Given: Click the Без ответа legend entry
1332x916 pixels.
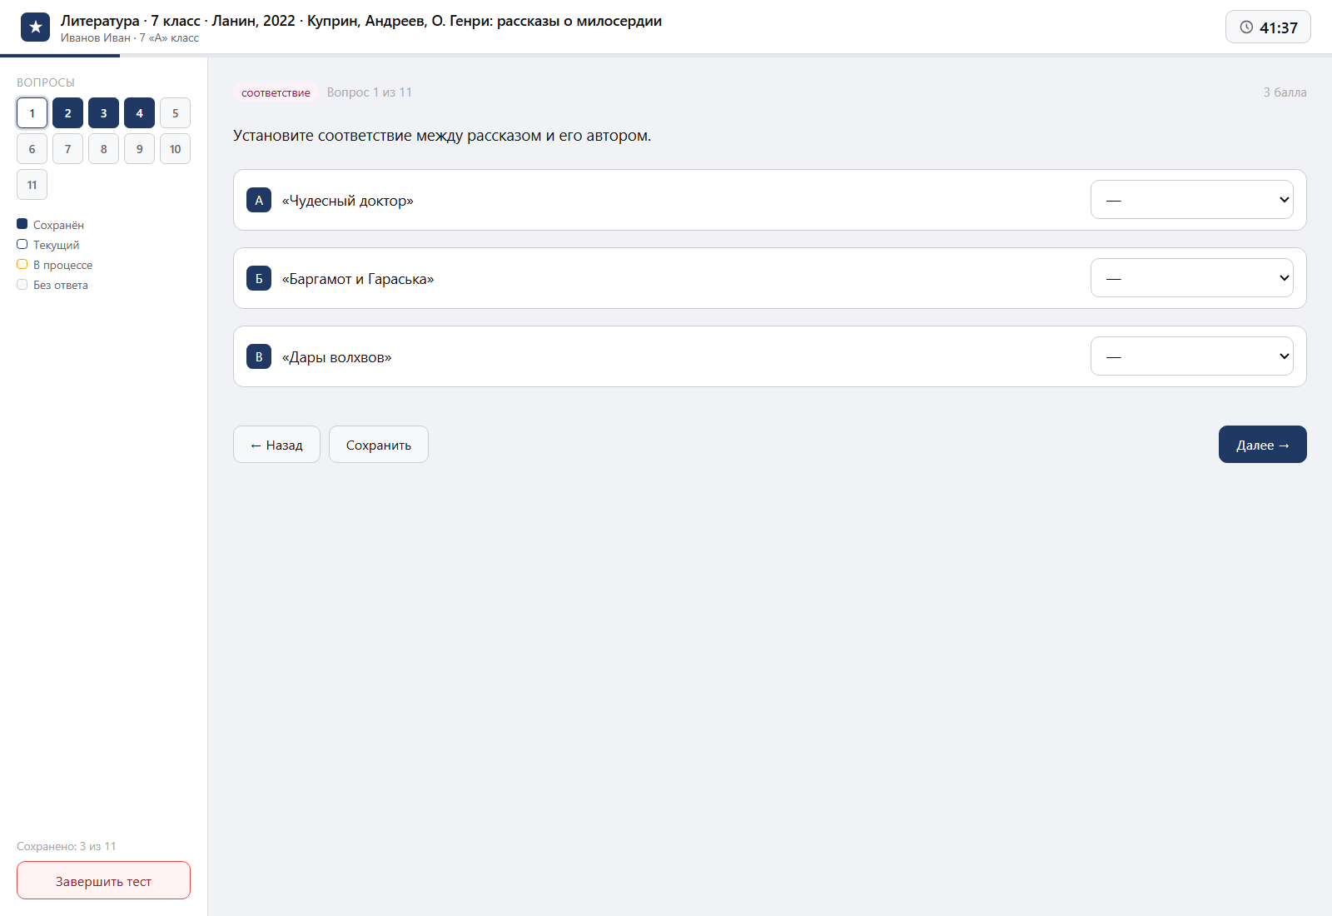Looking at the screenshot, I should (x=52, y=285).
